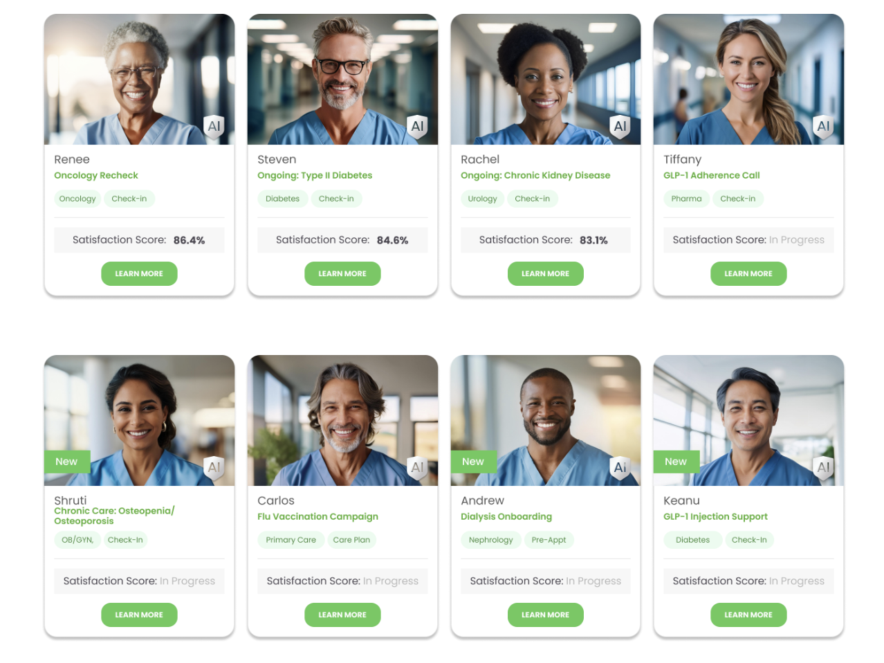Screen dimensions: 884x663
Task: Click the AI shield badge on Andrew's photo
Action: (x=620, y=468)
